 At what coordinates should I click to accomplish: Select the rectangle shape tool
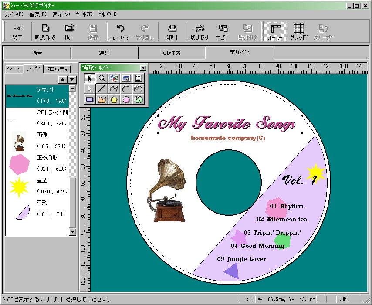point(90,99)
